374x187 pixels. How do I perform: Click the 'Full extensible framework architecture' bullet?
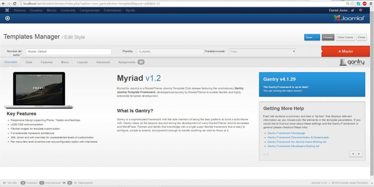pyautogui.click(x=32, y=133)
